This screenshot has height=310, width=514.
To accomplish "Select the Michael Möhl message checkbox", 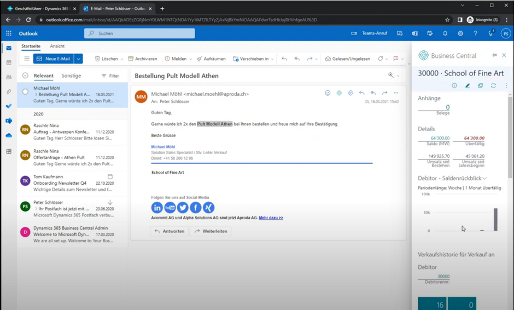I will (25, 92).
